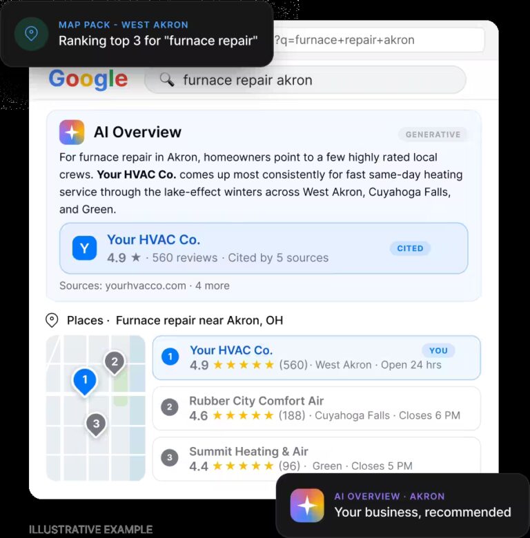Screen dimensions: 530x538
Task: Select the gray map pin numbered 3
Action: click(x=96, y=424)
